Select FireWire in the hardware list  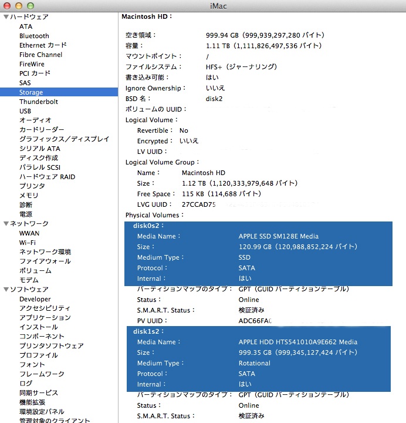[32, 64]
